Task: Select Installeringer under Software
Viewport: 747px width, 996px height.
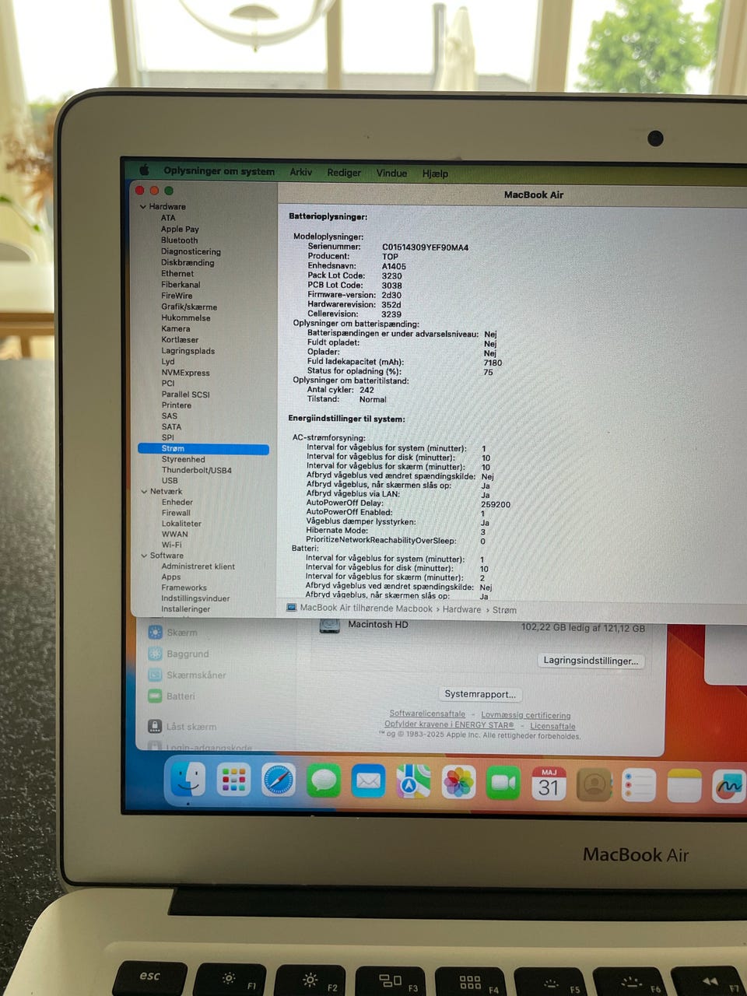Action: point(185,609)
